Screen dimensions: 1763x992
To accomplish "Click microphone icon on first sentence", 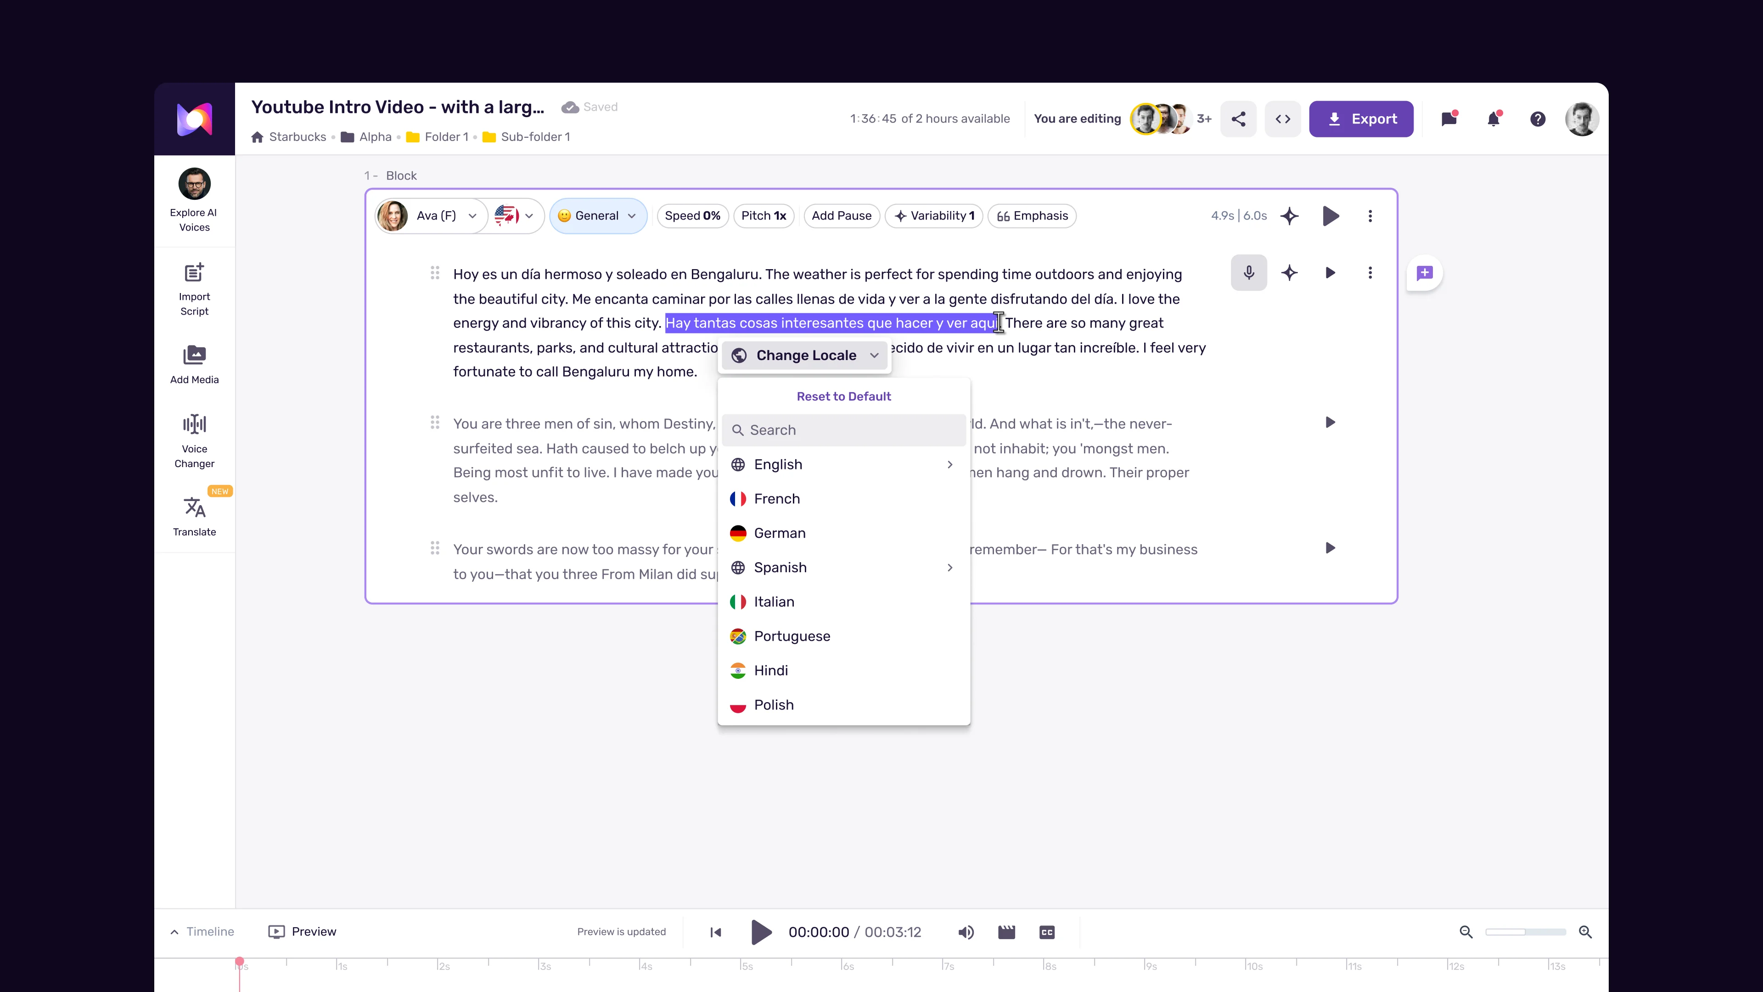I will tap(1249, 273).
